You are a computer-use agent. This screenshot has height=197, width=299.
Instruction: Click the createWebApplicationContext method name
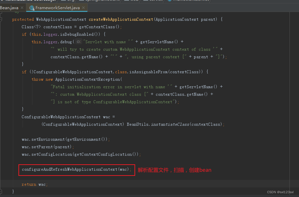point(121,19)
